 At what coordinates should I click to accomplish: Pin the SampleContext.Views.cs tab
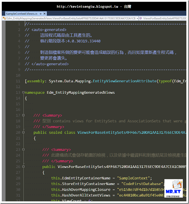pyautogui.click(x=41, y=14)
